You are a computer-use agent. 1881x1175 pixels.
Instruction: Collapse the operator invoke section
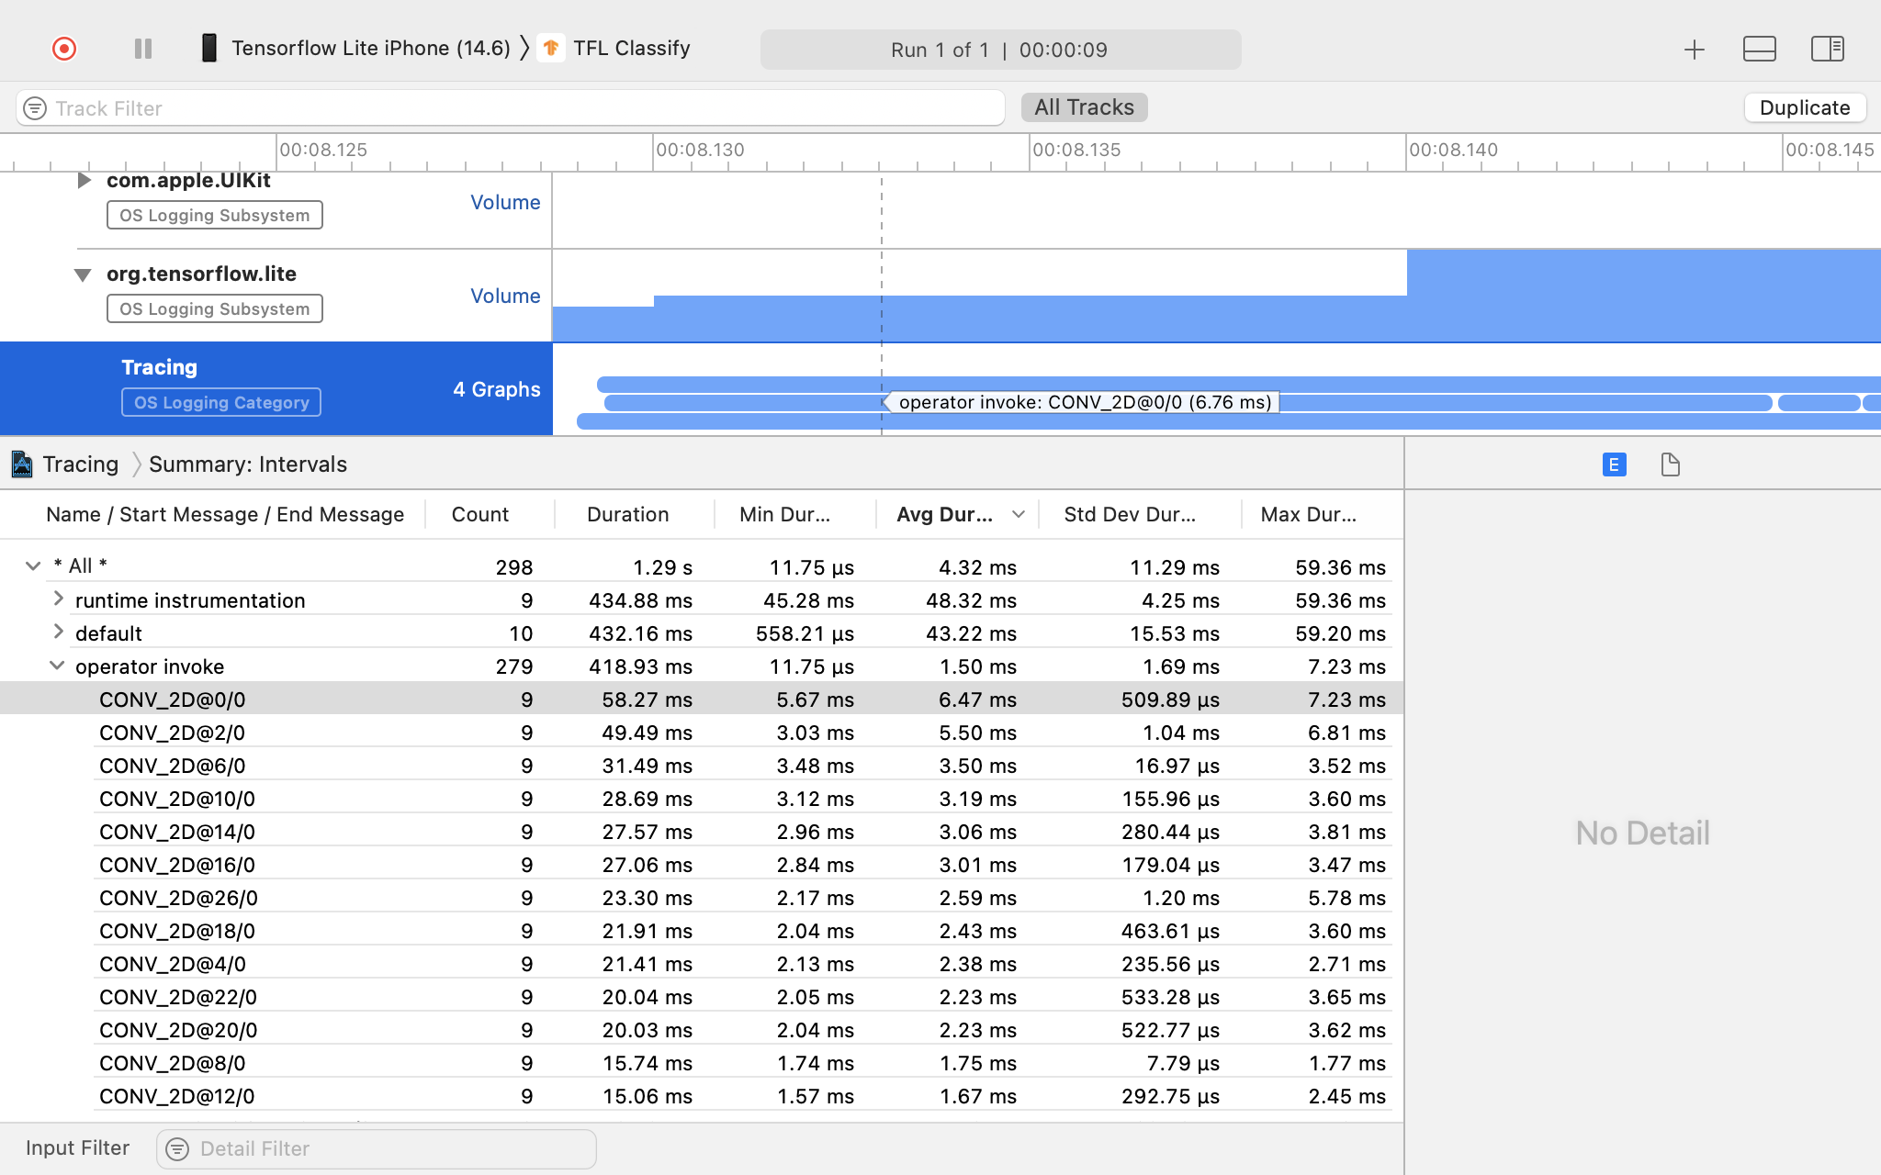point(57,665)
